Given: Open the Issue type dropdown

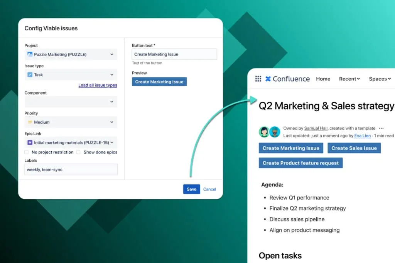Looking at the screenshot, I should pos(71,75).
